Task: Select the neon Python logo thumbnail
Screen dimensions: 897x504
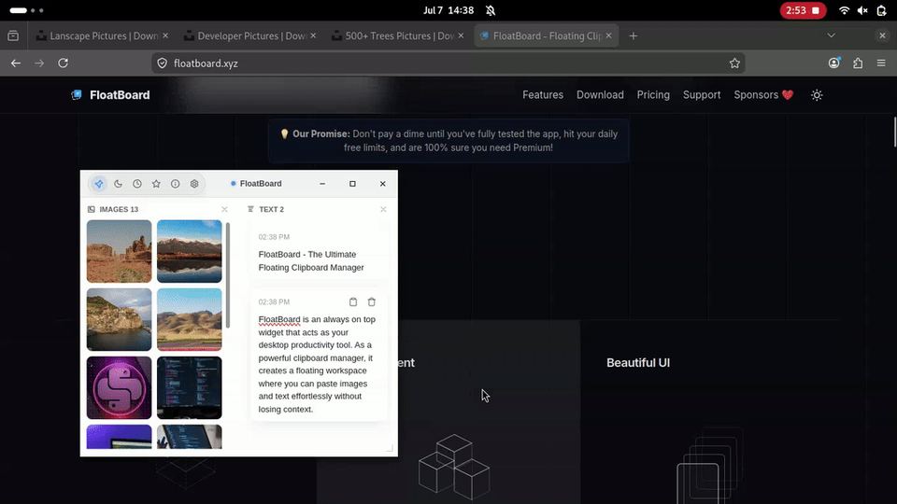Action: click(x=119, y=388)
